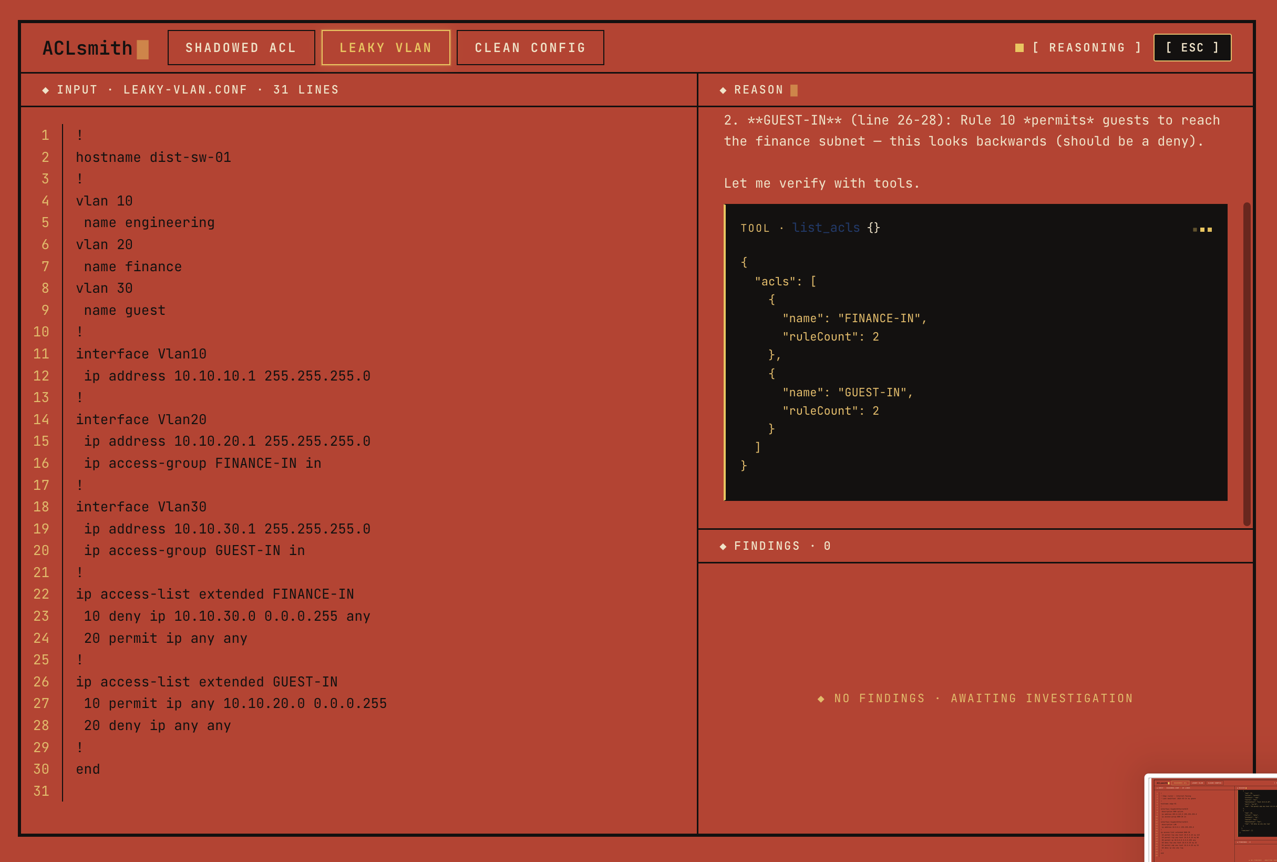Click the blinking block next to REASON

(x=794, y=90)
